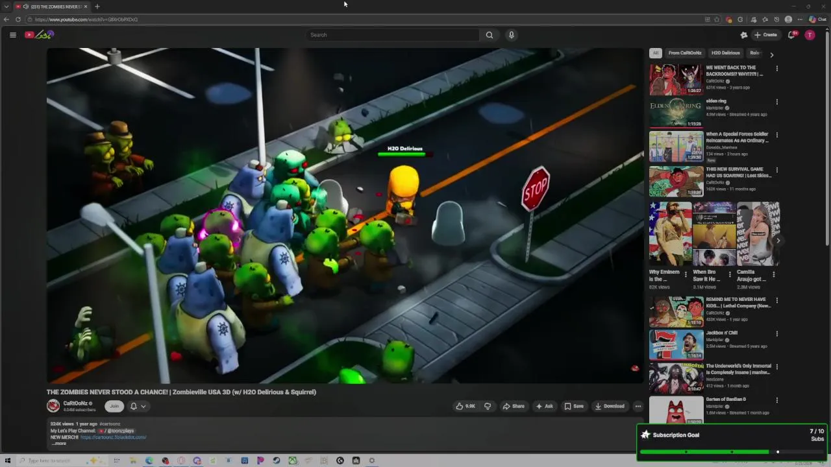Open WE WENT BACK TO THE BACKROOMS thumbnail
The width and height of the screenshot is (831, 467).
[x=676, y=79]
